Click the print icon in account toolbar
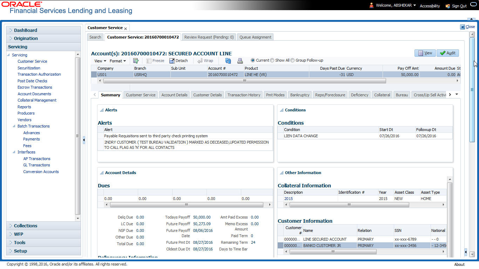Screen dimensions: 479x269 click(240, 61)
